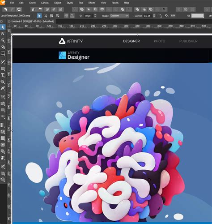Click the line width 1.0 pt field

click(x=89, y=16)
